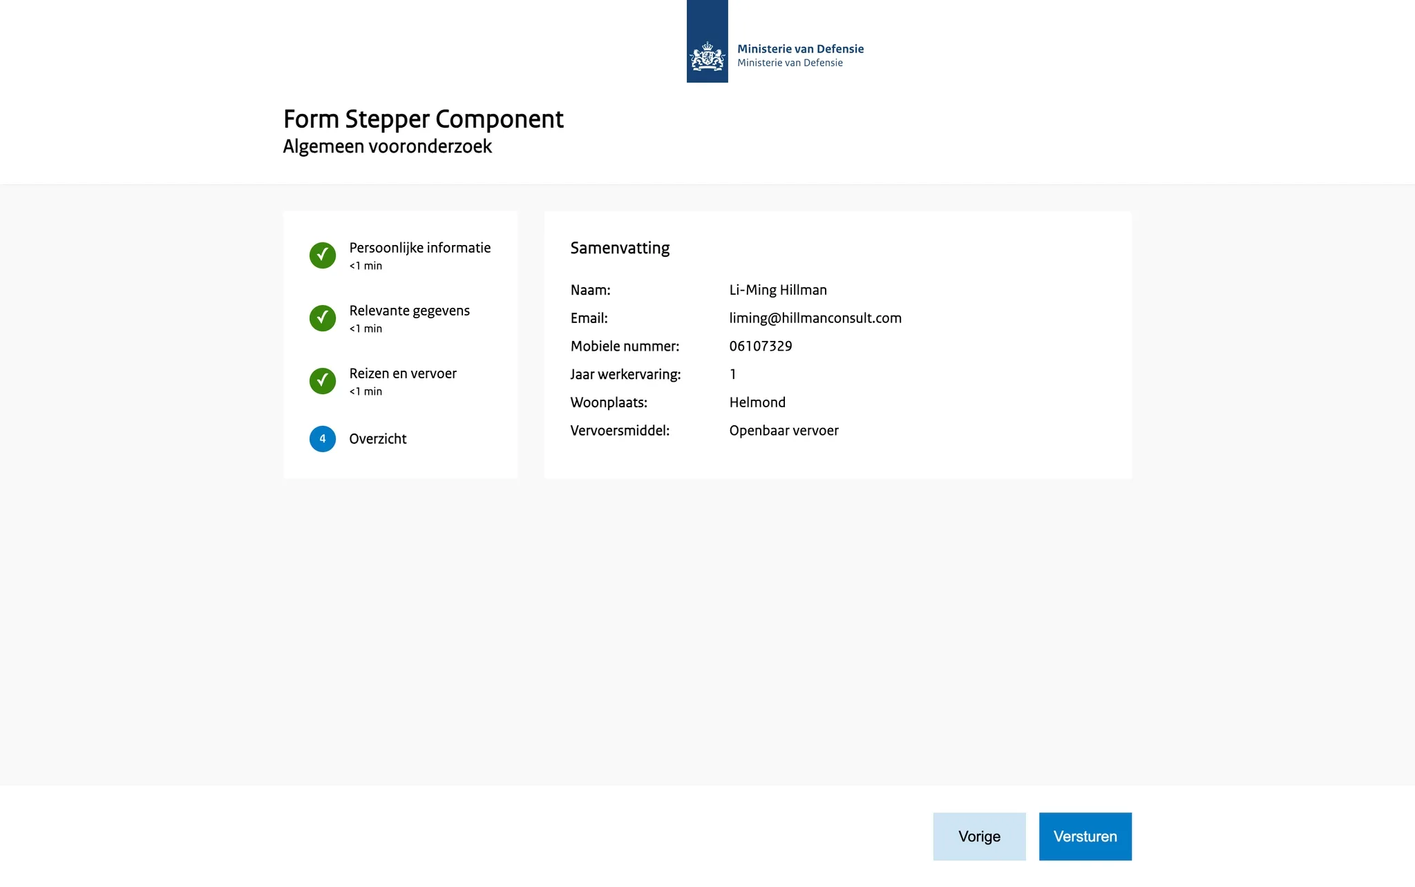Click the Email: label

589,318
